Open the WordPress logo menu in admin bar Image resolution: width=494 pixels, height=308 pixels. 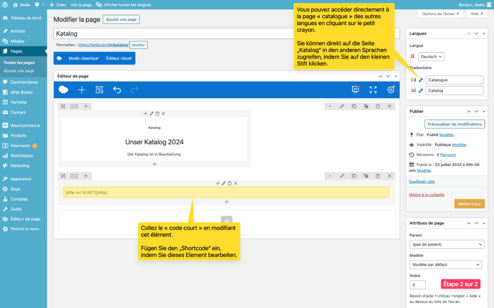[x=5, y=5]
